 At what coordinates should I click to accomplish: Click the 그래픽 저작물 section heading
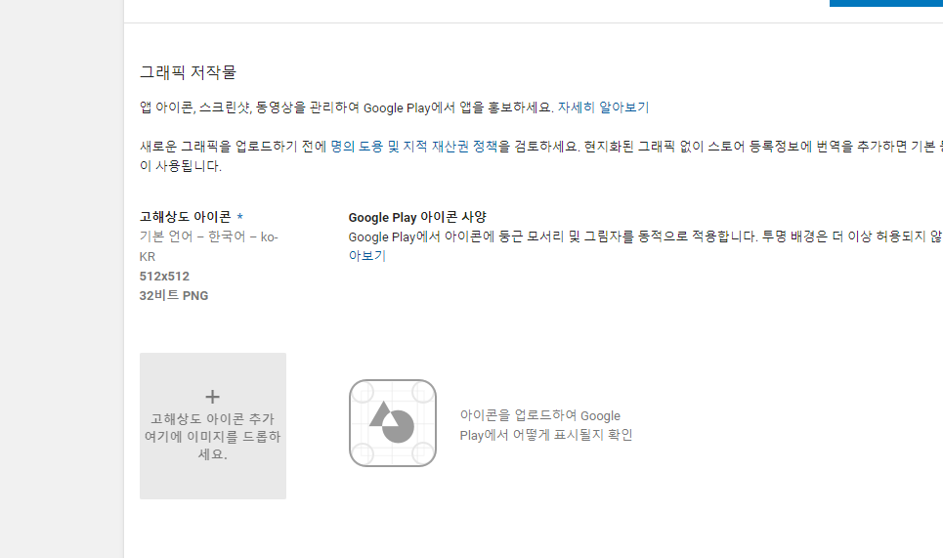[x=188, y=72]
